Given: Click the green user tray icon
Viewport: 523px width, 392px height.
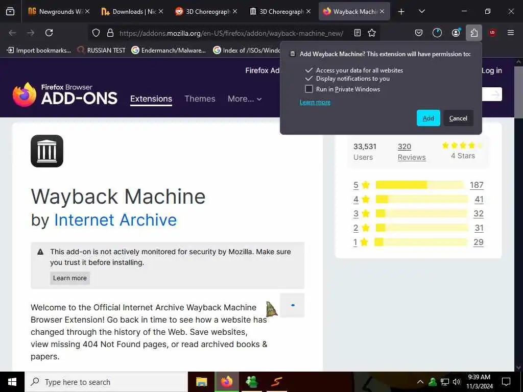Looking at the screenshot, I should [x=433, y=382].
